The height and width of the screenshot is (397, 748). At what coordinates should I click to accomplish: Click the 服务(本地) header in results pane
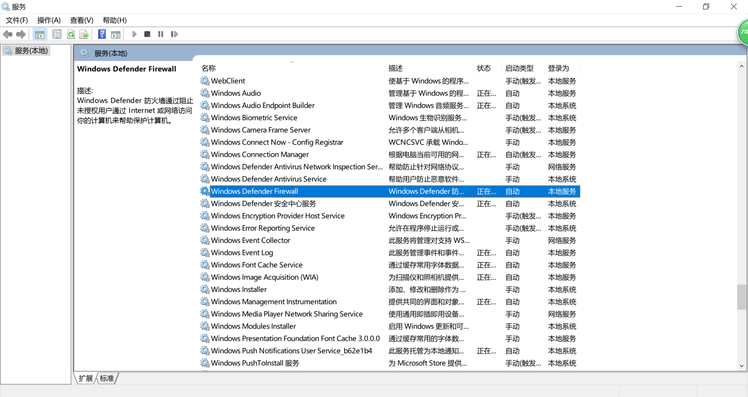[x=111, y=53]
